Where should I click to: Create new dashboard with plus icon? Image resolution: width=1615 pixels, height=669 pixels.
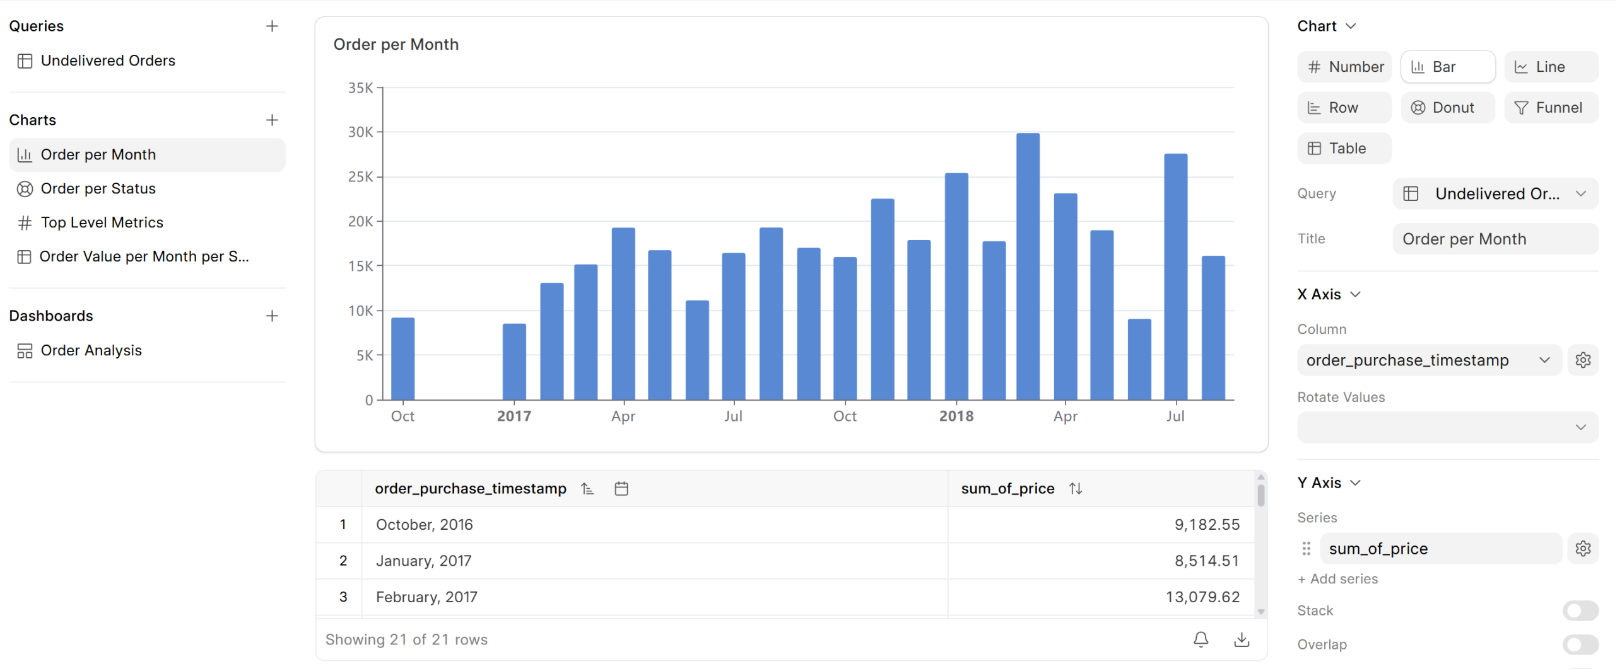272,316
